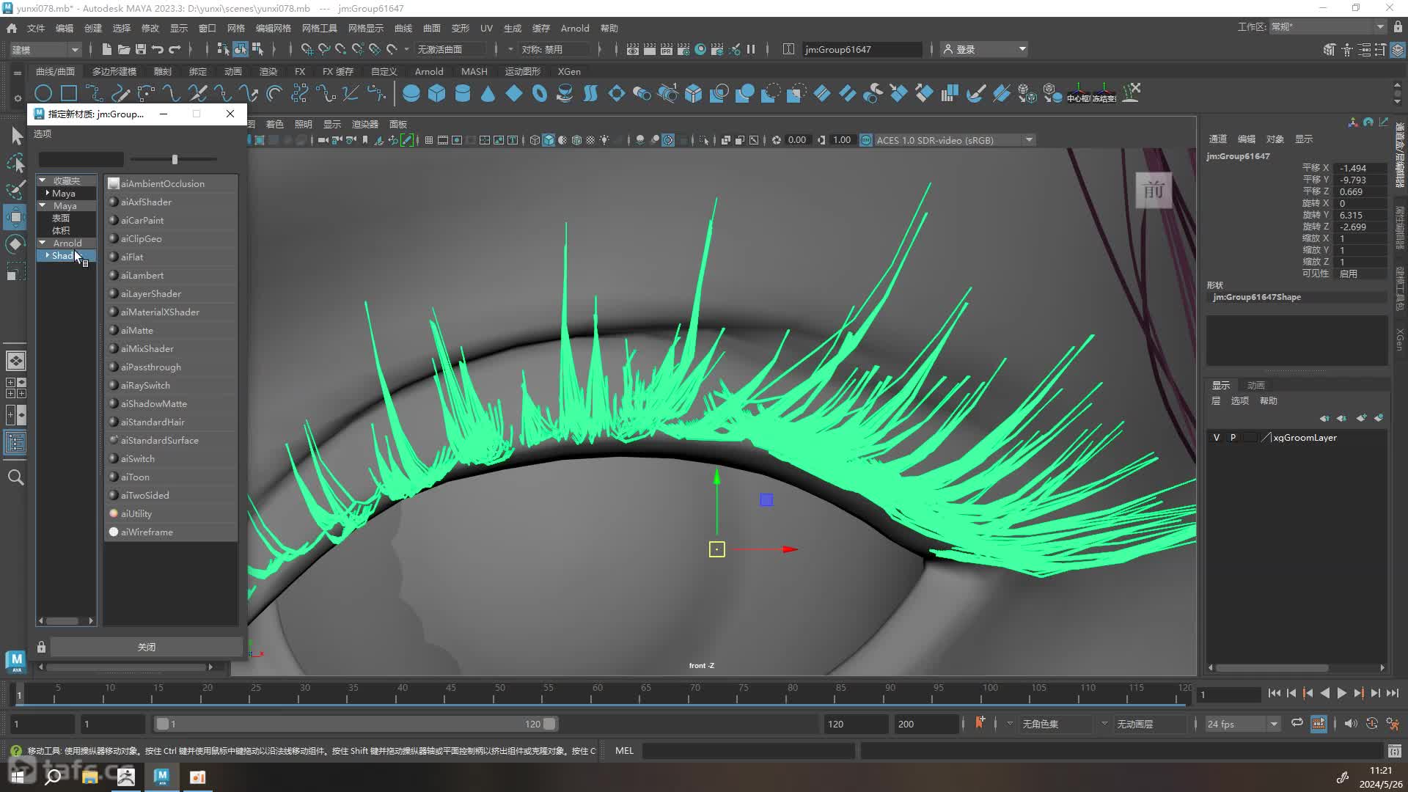Collapse the 收藏夹 tree node
1408x792 pixels.
(43, 180)
